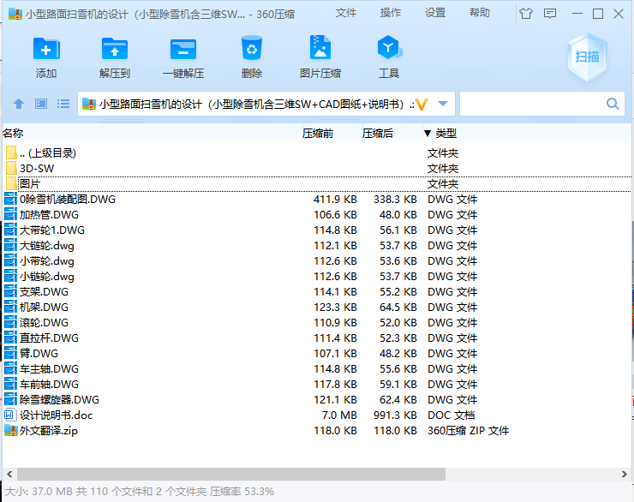Open the 帮助 menu
634x502 pixels.
tap(480, 13)
